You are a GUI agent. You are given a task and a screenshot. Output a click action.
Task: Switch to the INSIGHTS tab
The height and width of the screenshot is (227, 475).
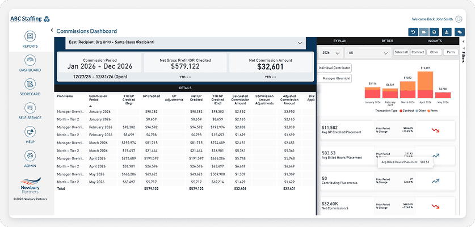[x=435, y=41]
